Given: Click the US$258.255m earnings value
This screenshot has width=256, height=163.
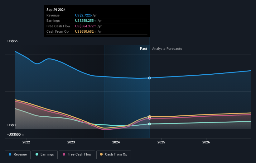Looking at the screenshot, I should pyautogui.click(x=86, y=21).
